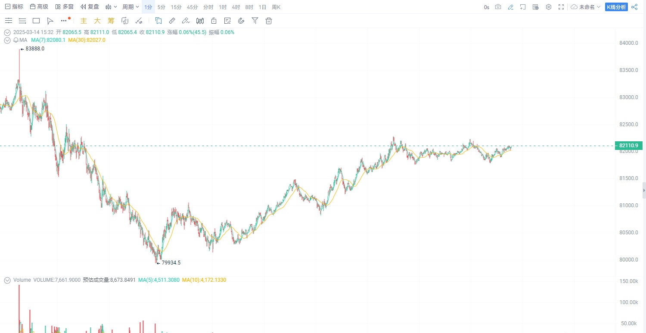Click the share icon at top right
Viewport: 646px width, 333px height.
634,7
